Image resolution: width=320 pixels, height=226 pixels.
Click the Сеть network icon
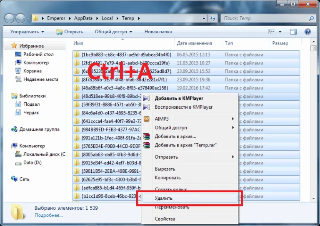click(x=14, y=179)
